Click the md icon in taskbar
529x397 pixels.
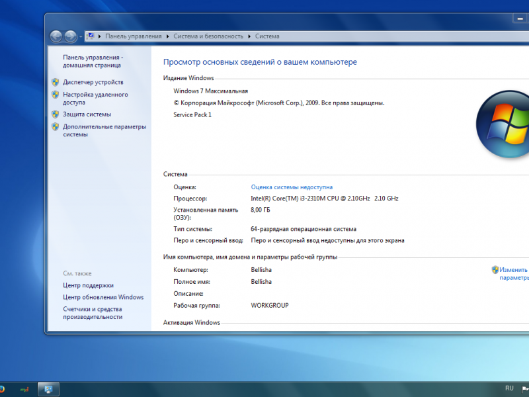coord(24,389)
